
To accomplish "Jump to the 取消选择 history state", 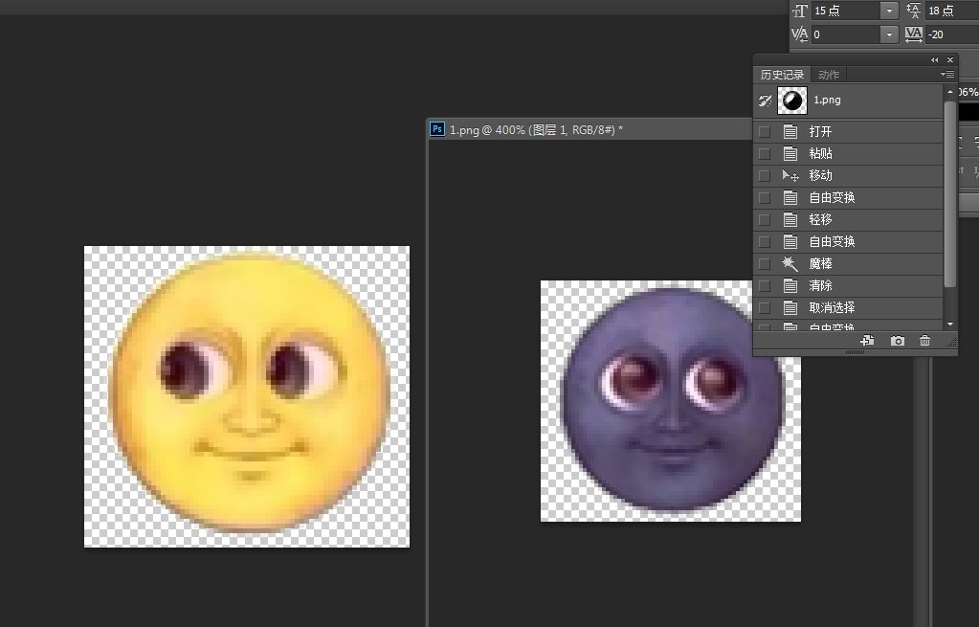I will point(832,307).
